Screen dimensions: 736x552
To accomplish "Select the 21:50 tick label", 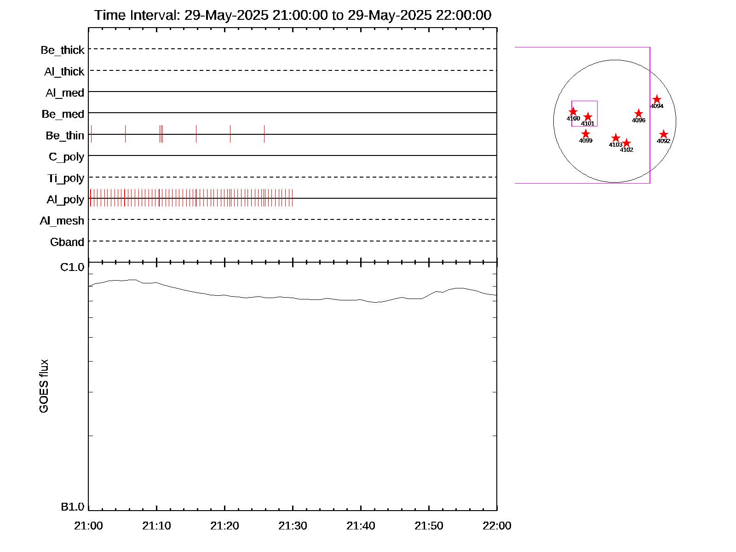I will pyautogui.click(x=429, y=526).
